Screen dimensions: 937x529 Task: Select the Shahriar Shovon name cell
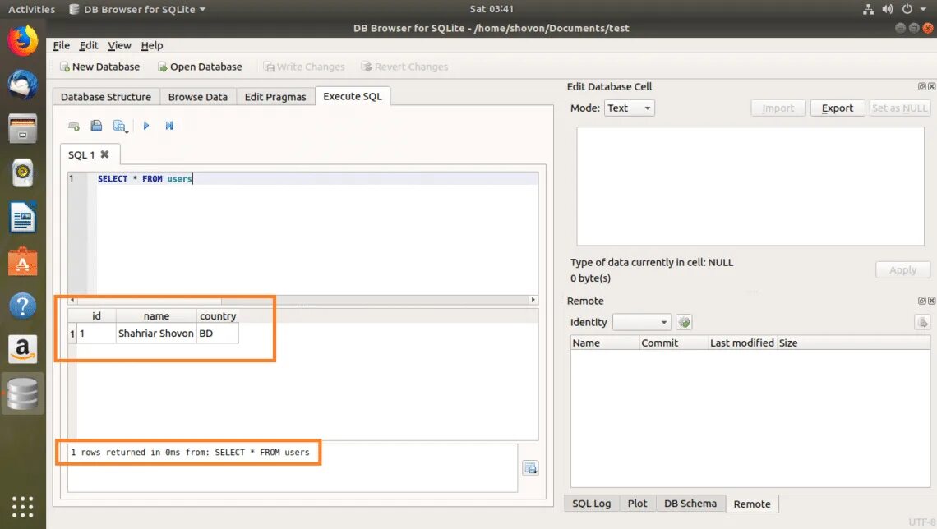pyautogui.click(x=156, y=333)
